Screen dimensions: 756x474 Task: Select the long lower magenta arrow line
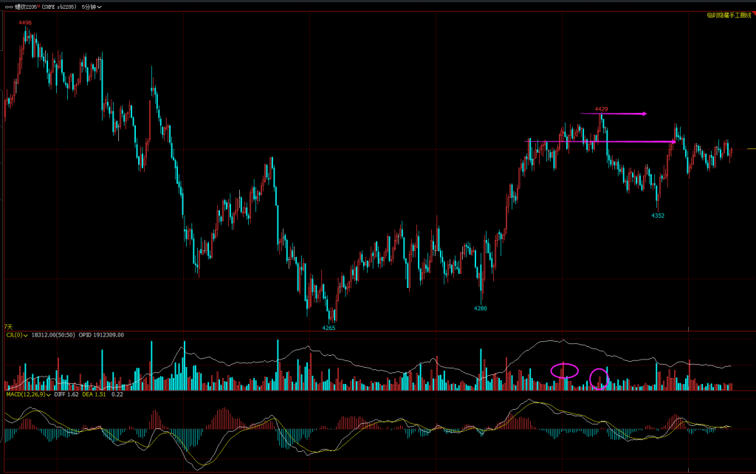click(x=600, y=141)
